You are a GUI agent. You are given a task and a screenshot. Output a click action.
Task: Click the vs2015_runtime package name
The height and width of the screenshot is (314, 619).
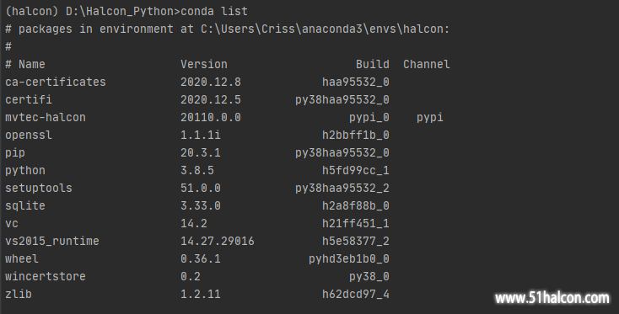pyautogui.click(x=52, y=241)
